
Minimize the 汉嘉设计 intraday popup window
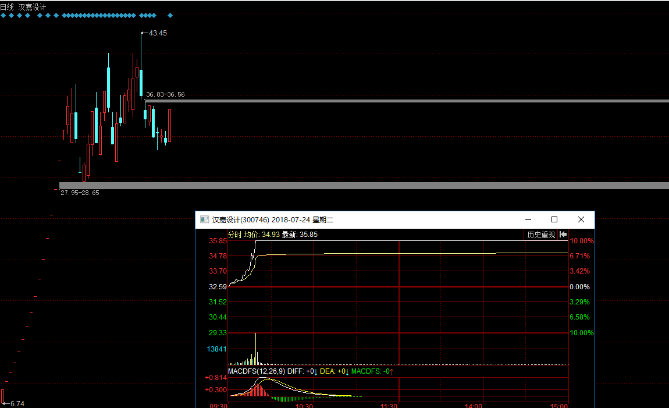pos(528,219)
